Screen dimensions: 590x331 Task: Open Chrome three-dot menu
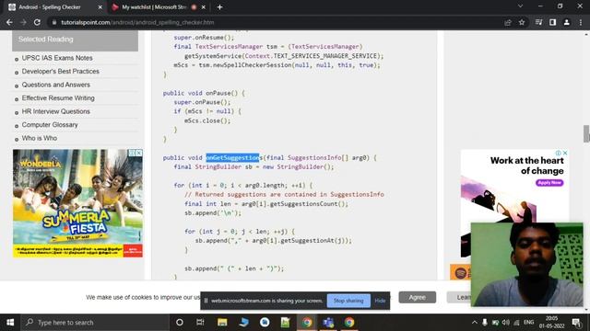tap(581, 22)
